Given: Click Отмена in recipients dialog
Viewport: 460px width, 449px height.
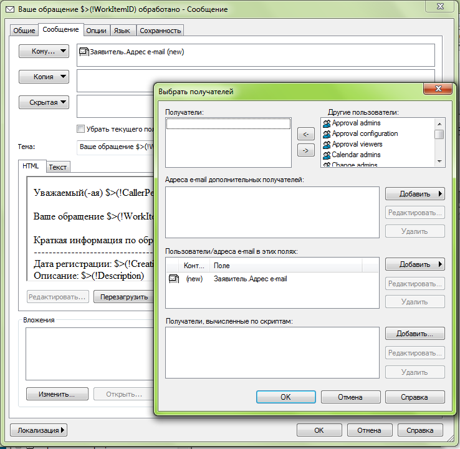Looking at the screenshot, I should 350,397.
